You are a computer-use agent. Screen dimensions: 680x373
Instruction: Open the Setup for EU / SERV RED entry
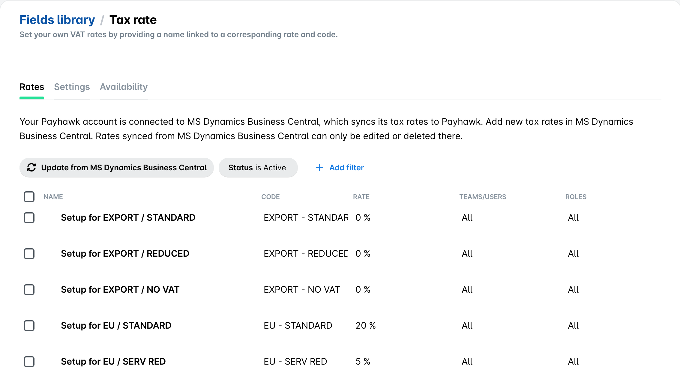113,362
